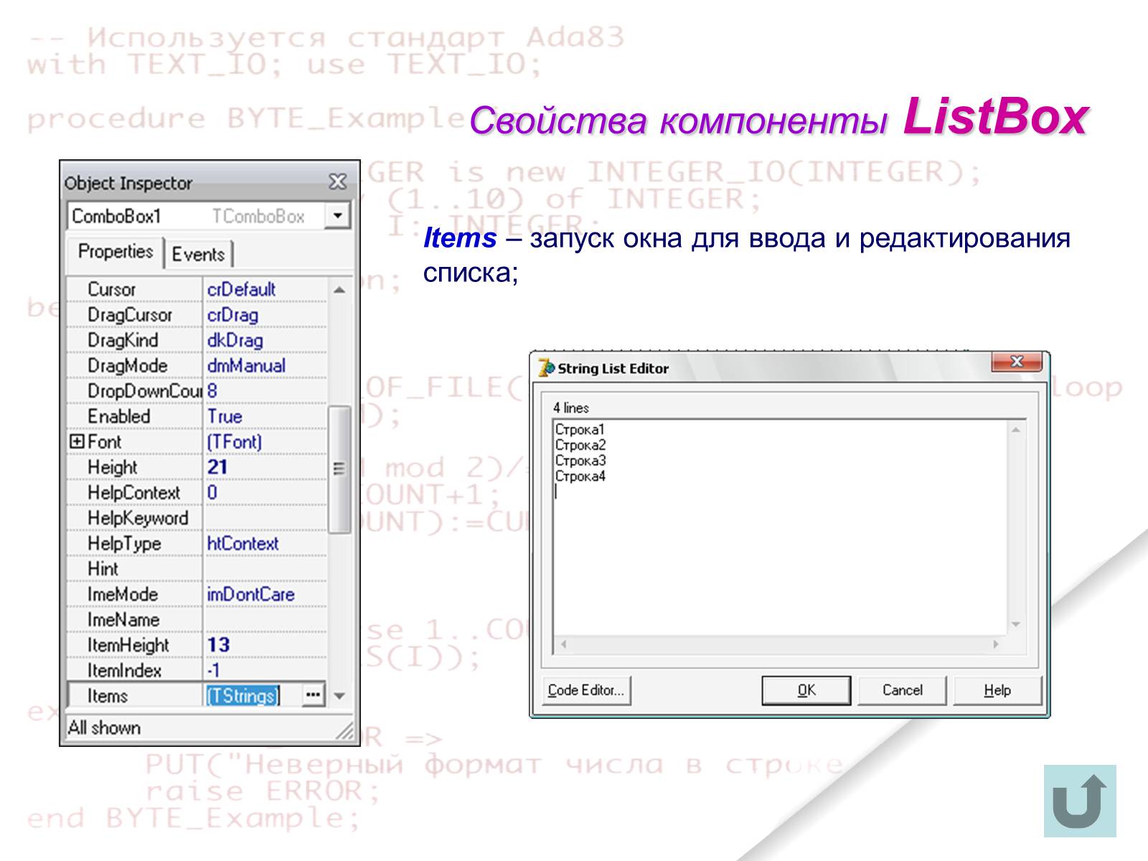
Task: Click the True value of Enabled
Action: click(x=225, y=416)
